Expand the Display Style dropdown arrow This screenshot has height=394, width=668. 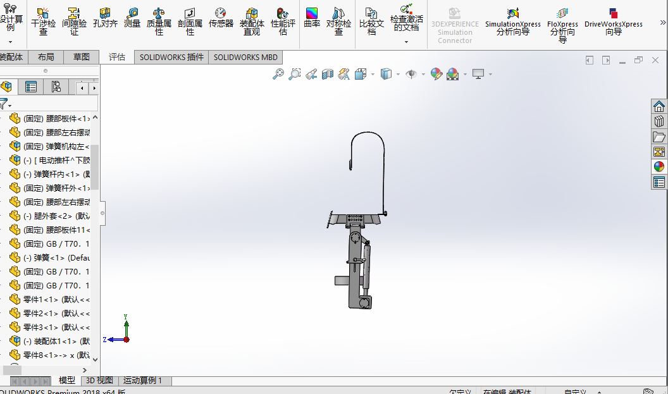[x=398, y=75]
